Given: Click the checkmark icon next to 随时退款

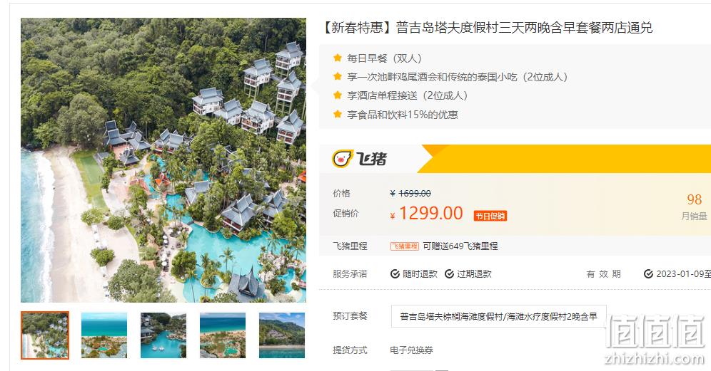Looking at the screenshot, I should point(395,273).
